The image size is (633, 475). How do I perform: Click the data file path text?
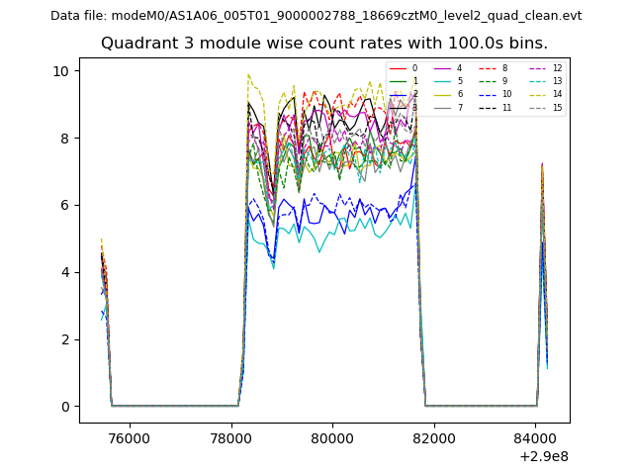(x=316, y=16)
